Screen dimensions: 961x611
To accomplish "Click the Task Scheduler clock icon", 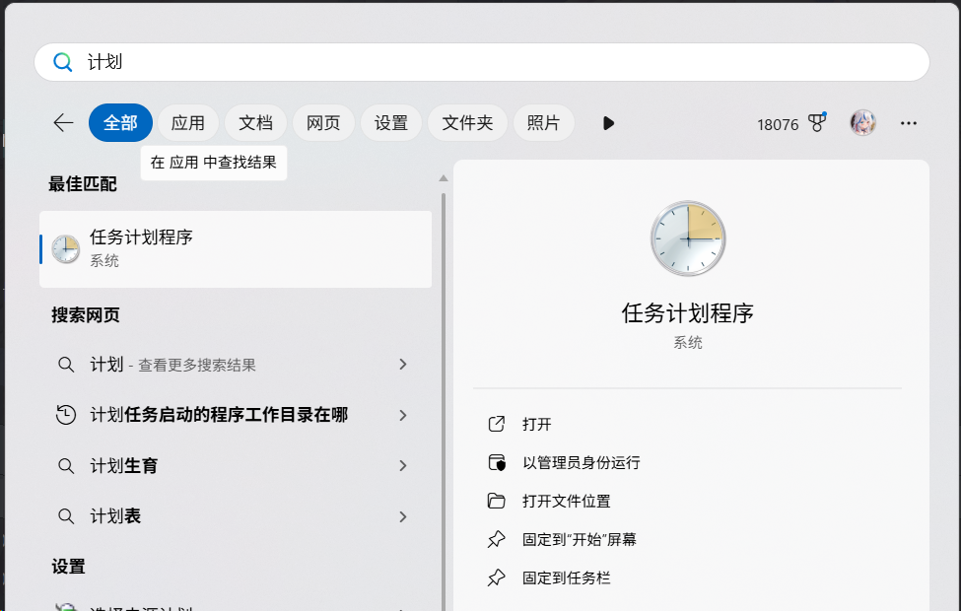I will (x=64, y=248).
